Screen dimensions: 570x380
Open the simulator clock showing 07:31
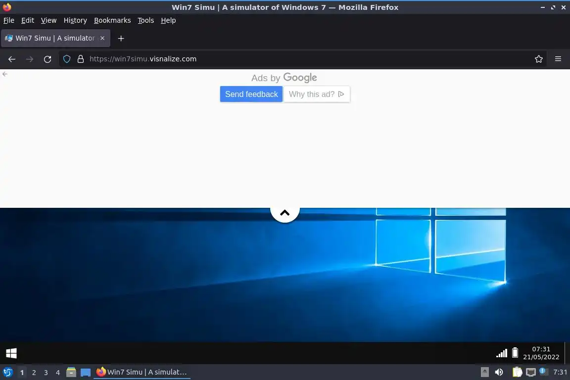[x=541, y=353]
